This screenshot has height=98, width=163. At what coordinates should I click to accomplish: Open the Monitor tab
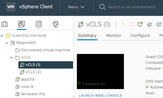point(113,36)
